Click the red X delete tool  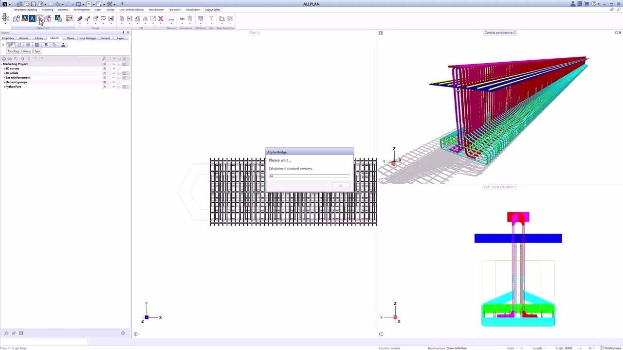tap(161, 19)
